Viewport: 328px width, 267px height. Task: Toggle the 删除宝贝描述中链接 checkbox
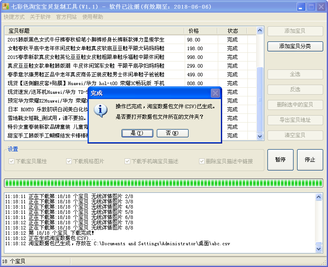tap(202, 161)
